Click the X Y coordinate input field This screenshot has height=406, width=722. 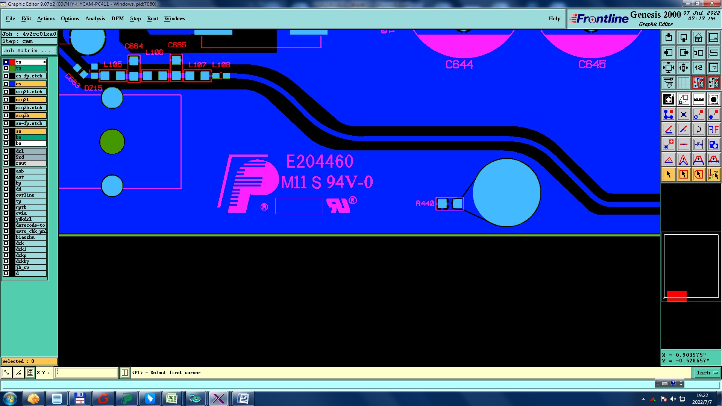pyautogui.click(x=87, y=373)
